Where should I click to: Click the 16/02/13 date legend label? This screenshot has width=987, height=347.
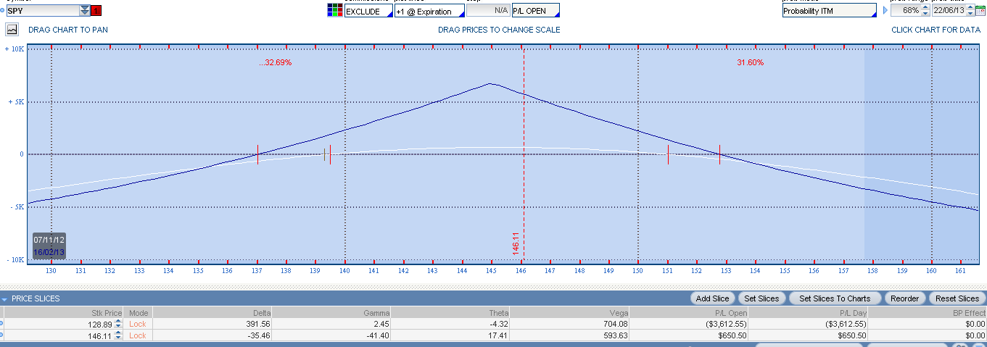(49, 252)
